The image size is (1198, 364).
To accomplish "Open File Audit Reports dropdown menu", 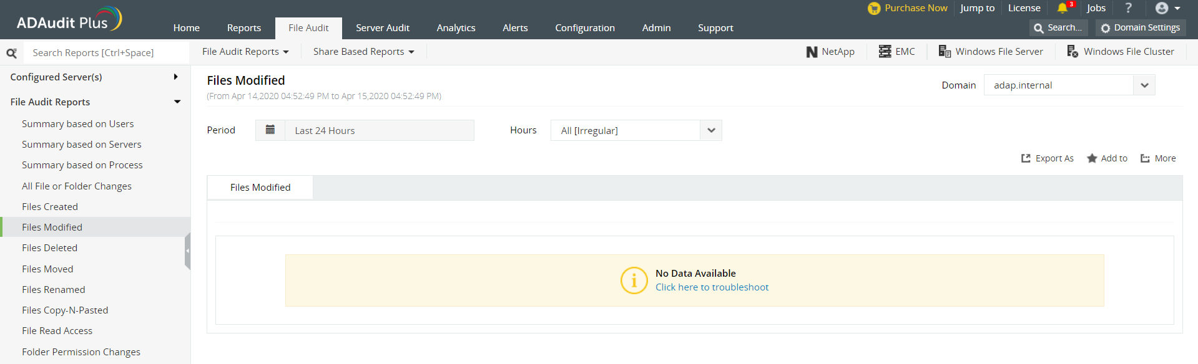I will [x=245, y=52].
